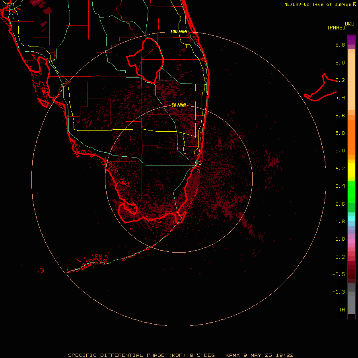Click the pink segment of the color bar
Screen dimensions: 358x358
[351, 241]
